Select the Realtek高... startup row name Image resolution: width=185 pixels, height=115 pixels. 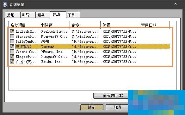pyautogui.click(x=27, y=31)
